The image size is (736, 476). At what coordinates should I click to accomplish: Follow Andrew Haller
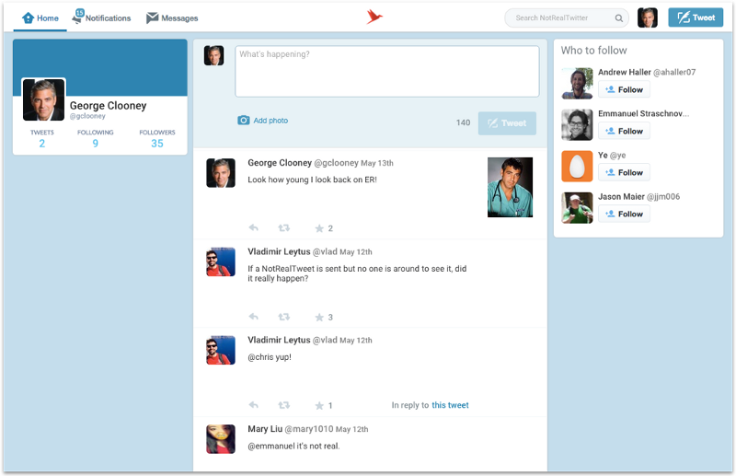(x=624, y=89)
